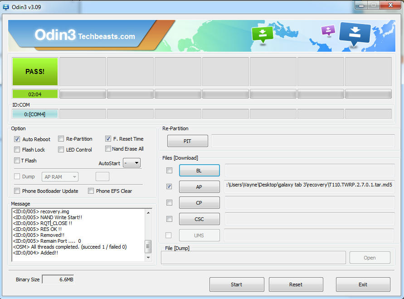
Task: Click the Exit button
Action: click(x=363, y=284)
